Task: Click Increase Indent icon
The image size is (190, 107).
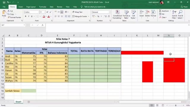Action: tap(69, 16)
